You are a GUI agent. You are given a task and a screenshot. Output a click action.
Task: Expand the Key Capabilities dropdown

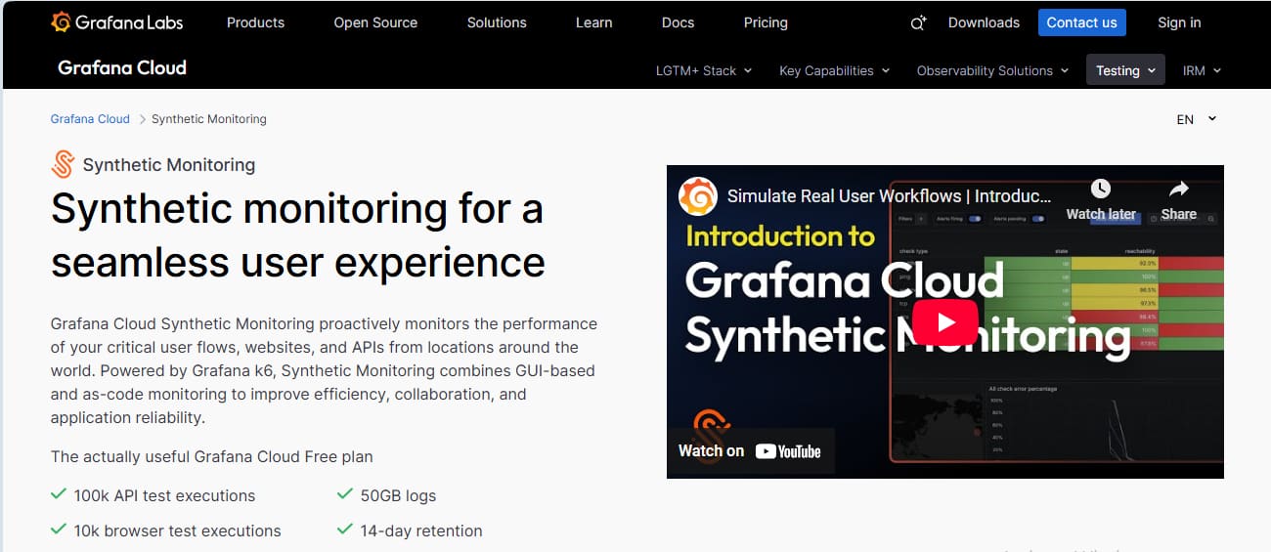point(834,70)
